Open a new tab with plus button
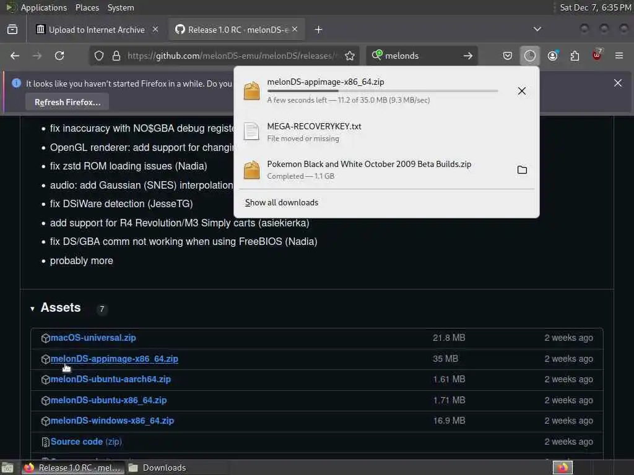 319,30
